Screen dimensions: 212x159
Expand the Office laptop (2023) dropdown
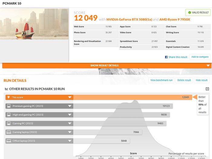[70, 141]
